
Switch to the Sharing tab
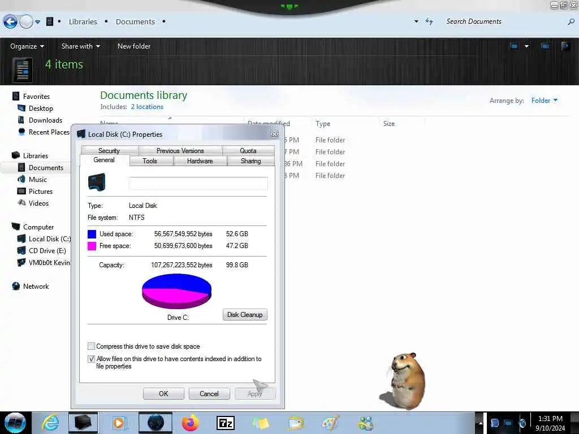pos(250,161)
